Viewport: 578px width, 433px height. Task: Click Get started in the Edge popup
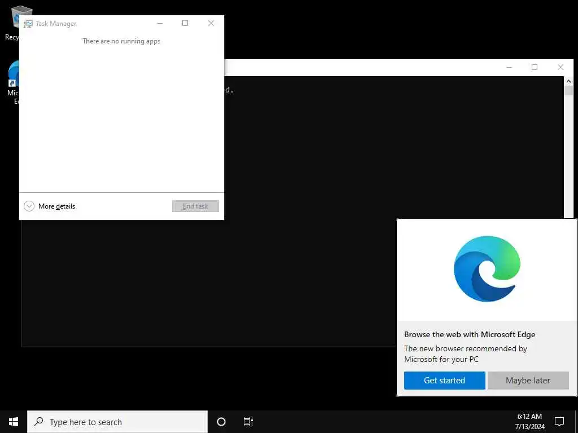(444, 381)
